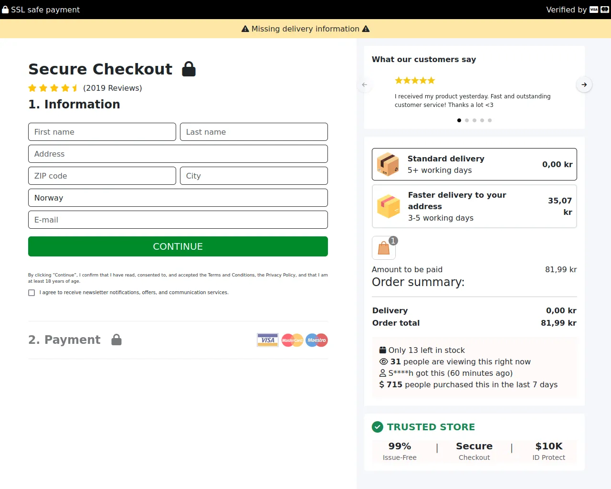Click the cart item count badge
611x489 pixels.
[x=393, y=241]
